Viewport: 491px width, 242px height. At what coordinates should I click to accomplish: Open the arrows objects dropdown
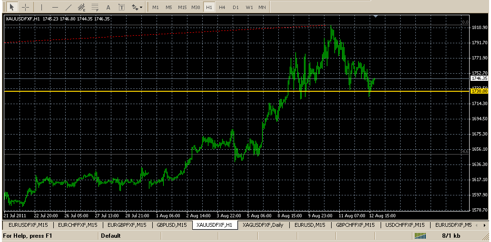[x=137, y=7]
